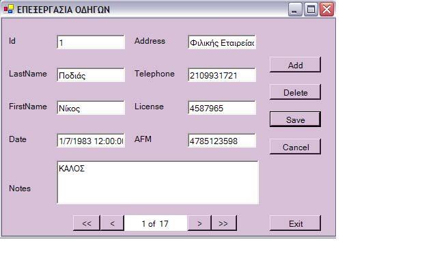Screen dimensions: 422x265
Task: Click the Notes label
Action: pos(20,189)
